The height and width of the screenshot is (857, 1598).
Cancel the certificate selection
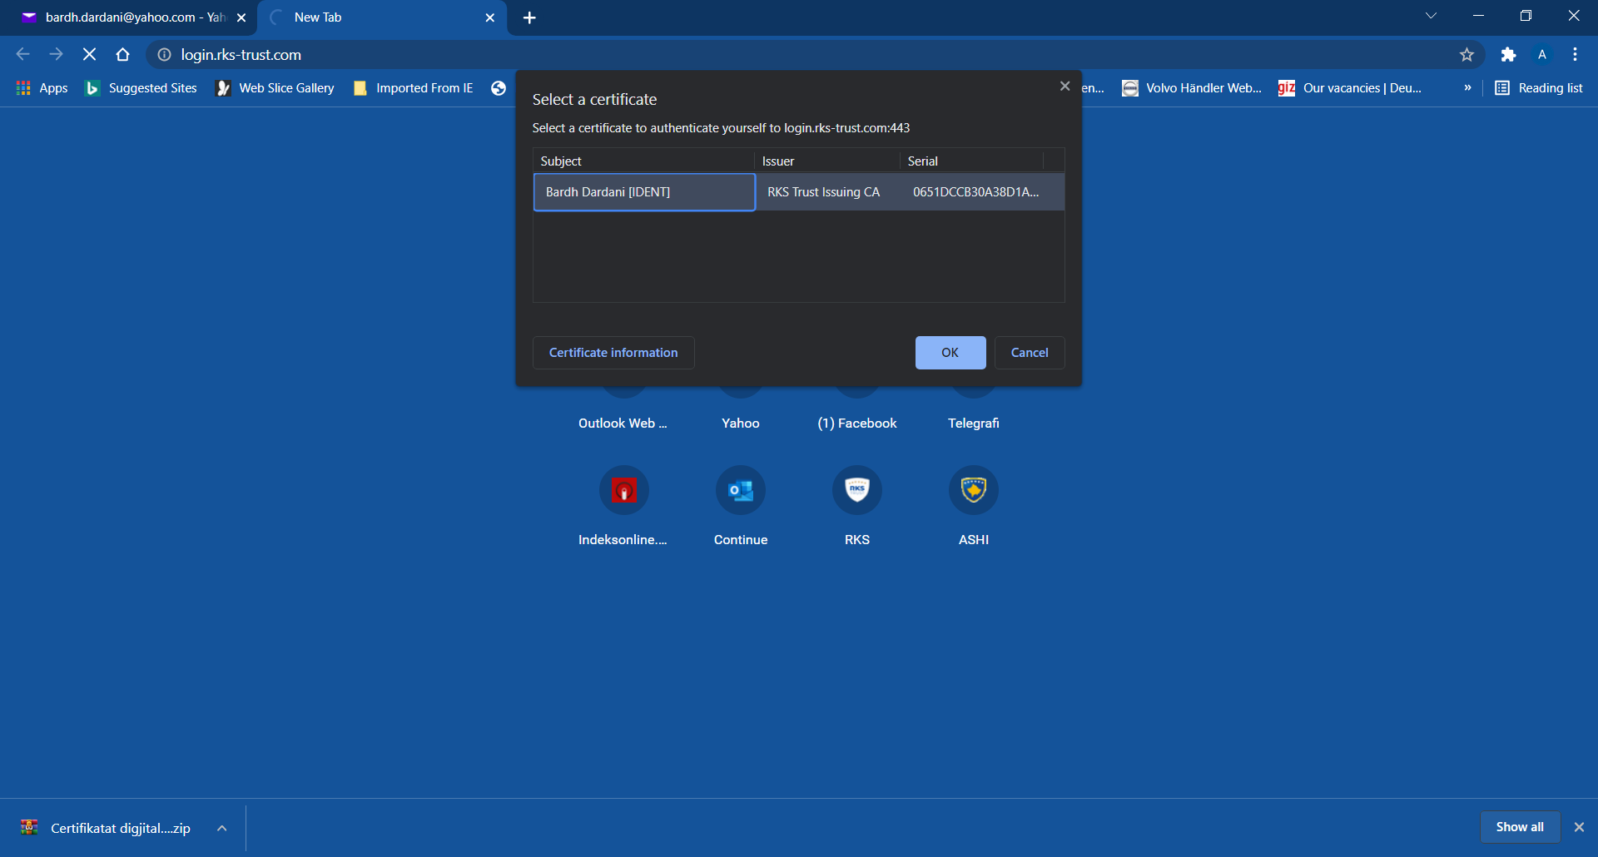coord(1030,353)
